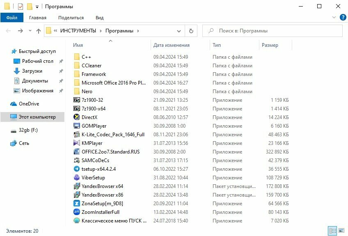Image resolution: width=348 pixels, height=236 pixels.
Task: Switch to the Главная ribbon tab
Action: 38,18
